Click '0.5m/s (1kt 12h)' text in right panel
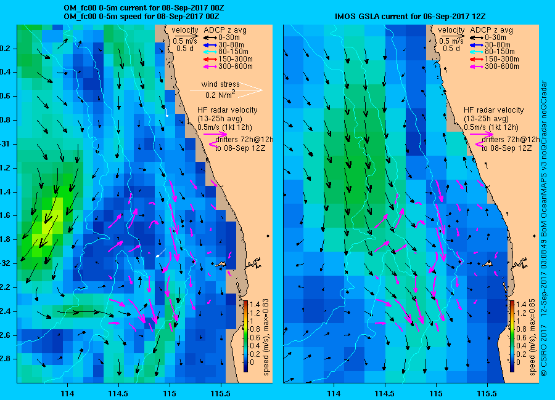 (491, 127)
